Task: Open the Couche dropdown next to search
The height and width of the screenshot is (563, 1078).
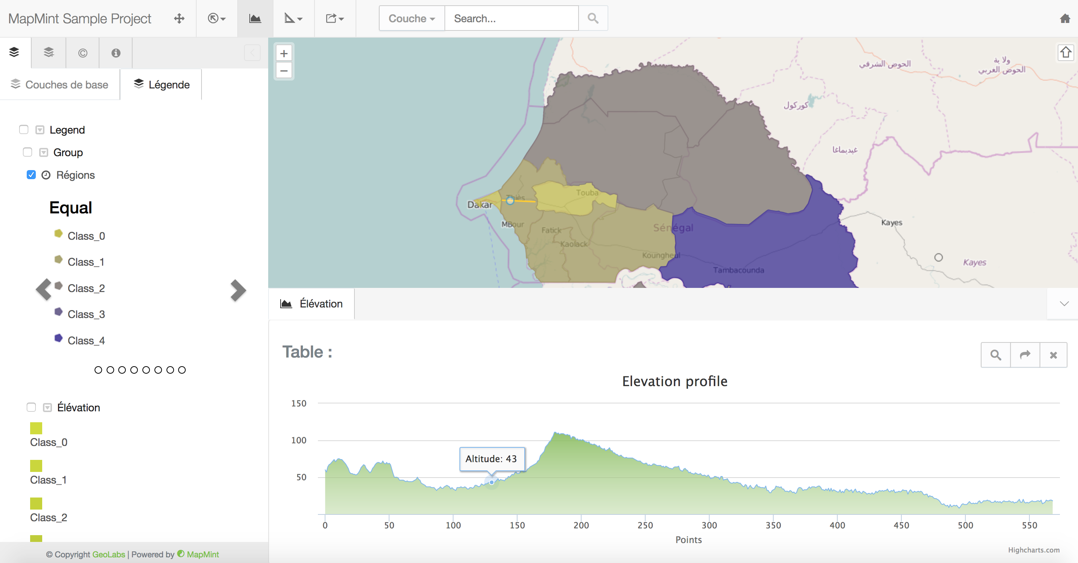Action: 411,18
